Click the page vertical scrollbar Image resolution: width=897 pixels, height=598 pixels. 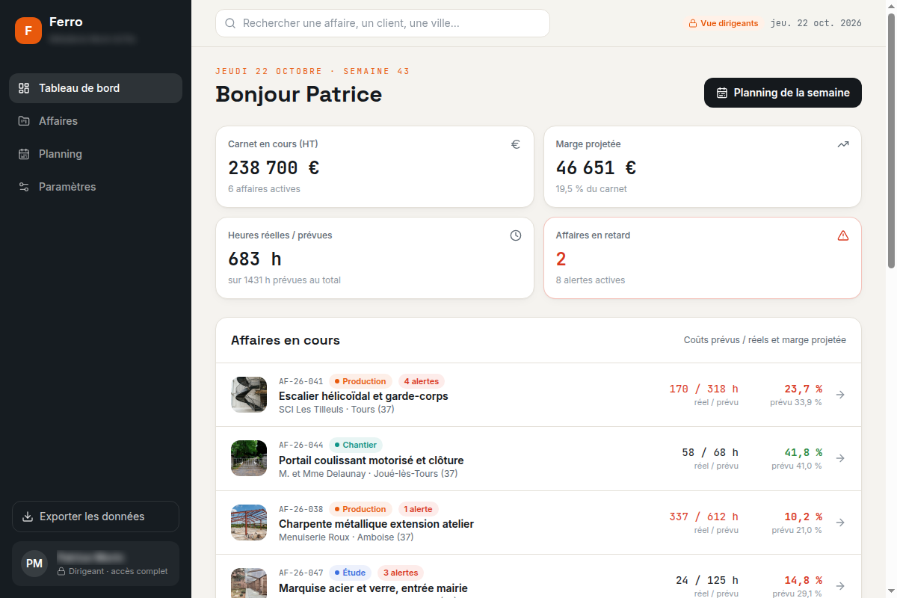[x=891, y=141]
